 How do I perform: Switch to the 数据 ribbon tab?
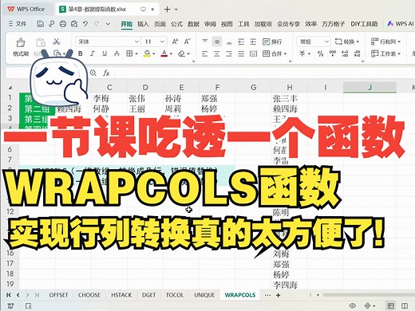(x=193, y=24)
